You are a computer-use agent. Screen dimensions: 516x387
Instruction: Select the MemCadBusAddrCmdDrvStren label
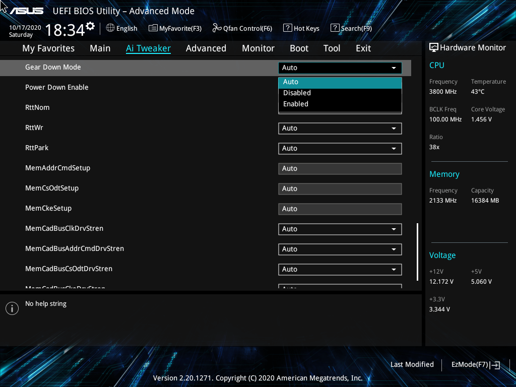point(75,248)
